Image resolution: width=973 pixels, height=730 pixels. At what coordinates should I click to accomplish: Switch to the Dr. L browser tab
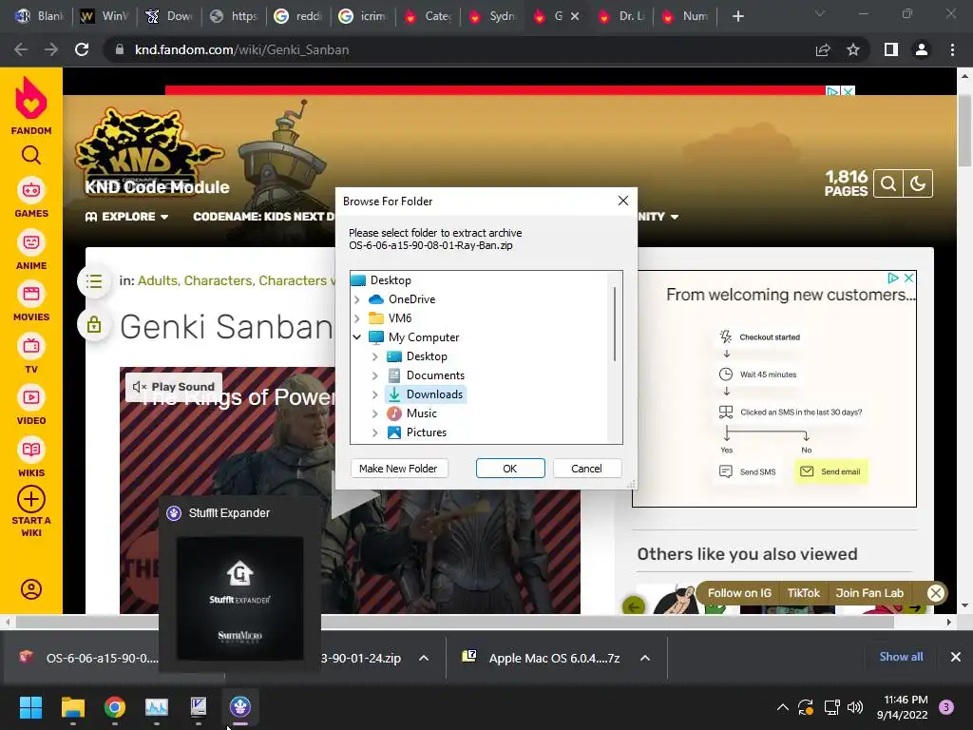(x=622, y=16)
